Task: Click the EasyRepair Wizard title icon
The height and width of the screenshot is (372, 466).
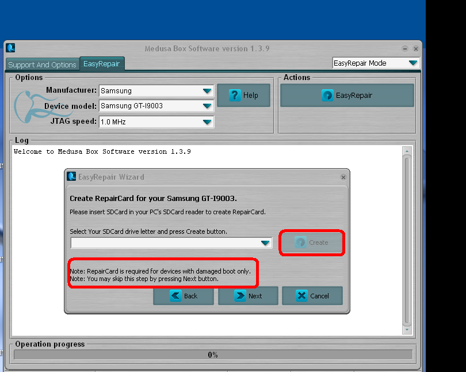Action: 71,176
